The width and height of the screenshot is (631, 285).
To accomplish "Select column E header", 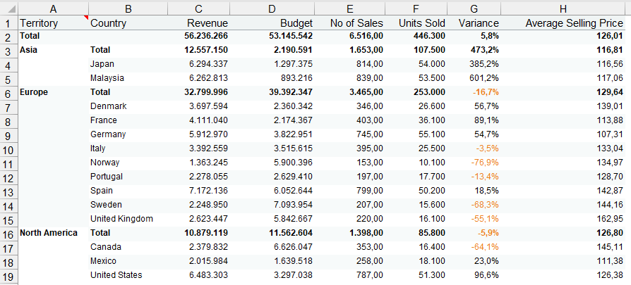I will point(349,9).
